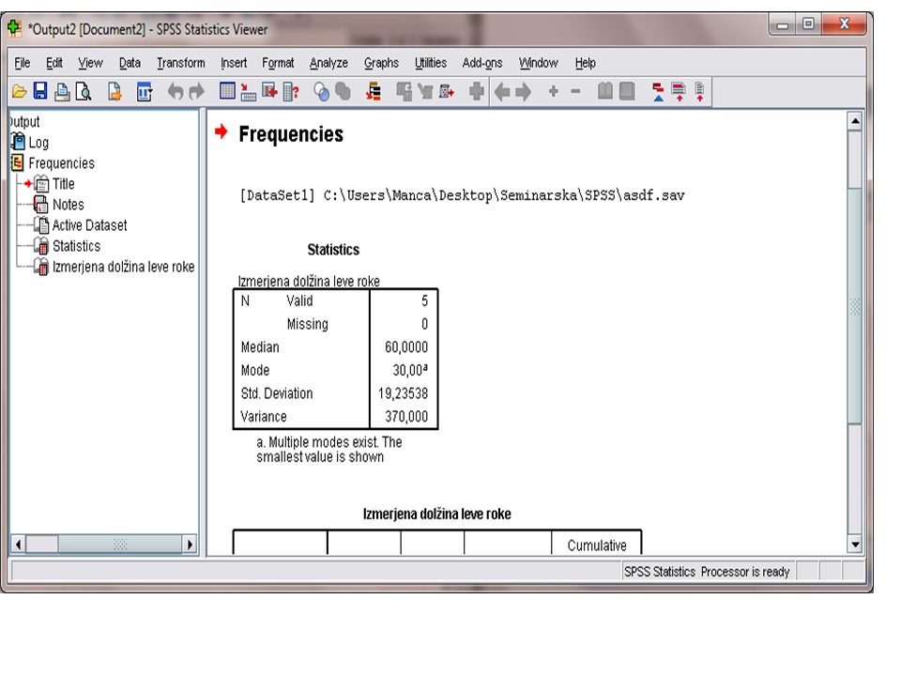The image size is (901, 676).
Task: Select the Log item in the outline
Action: tap(38, 143)
